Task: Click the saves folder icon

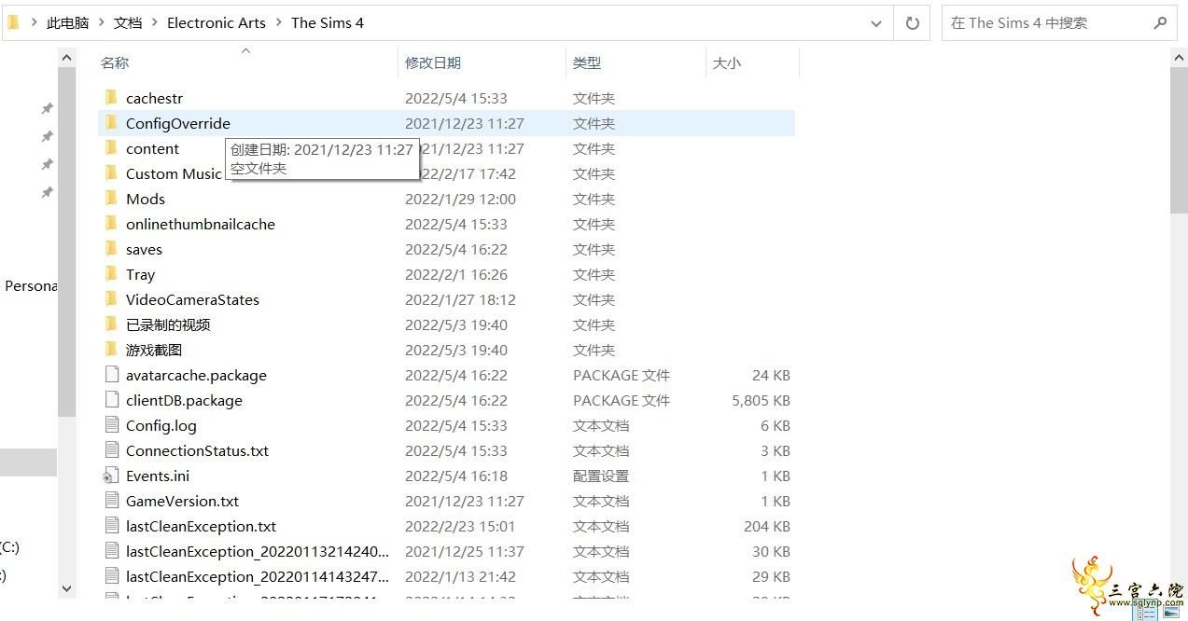Action: pos(111,249)
